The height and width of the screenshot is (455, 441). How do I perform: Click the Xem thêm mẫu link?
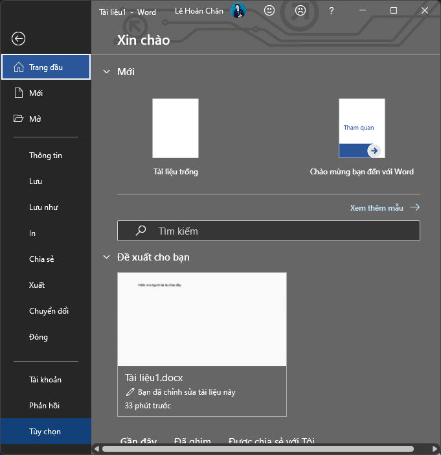pyautogui.click(x=376, y=208)
